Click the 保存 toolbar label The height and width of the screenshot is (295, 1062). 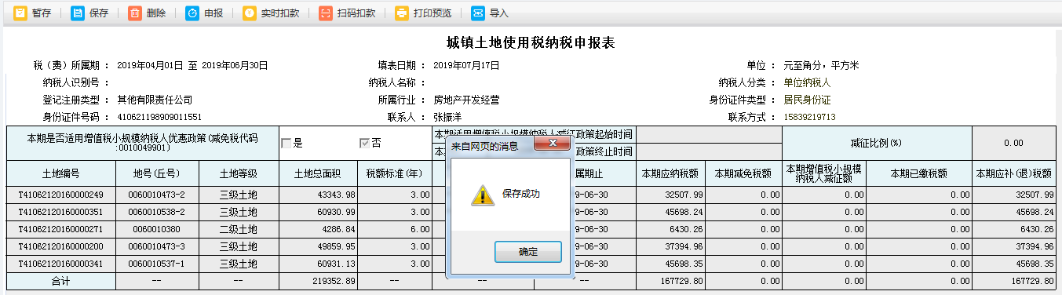tap(99, 13)
